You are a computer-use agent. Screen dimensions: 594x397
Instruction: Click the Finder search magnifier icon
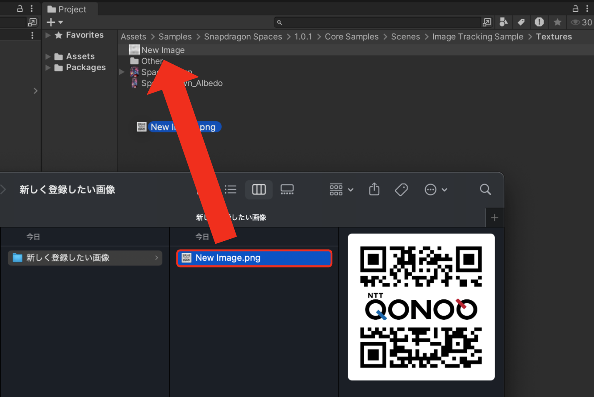pyautogui.click(x=485, y=189)
